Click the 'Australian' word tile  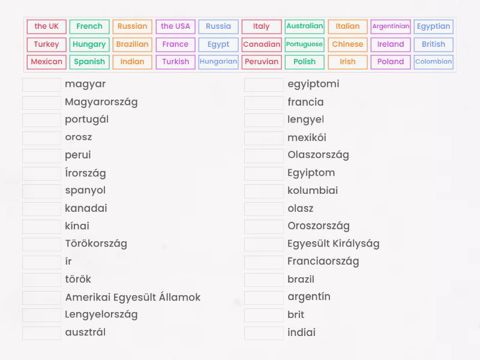304,26
